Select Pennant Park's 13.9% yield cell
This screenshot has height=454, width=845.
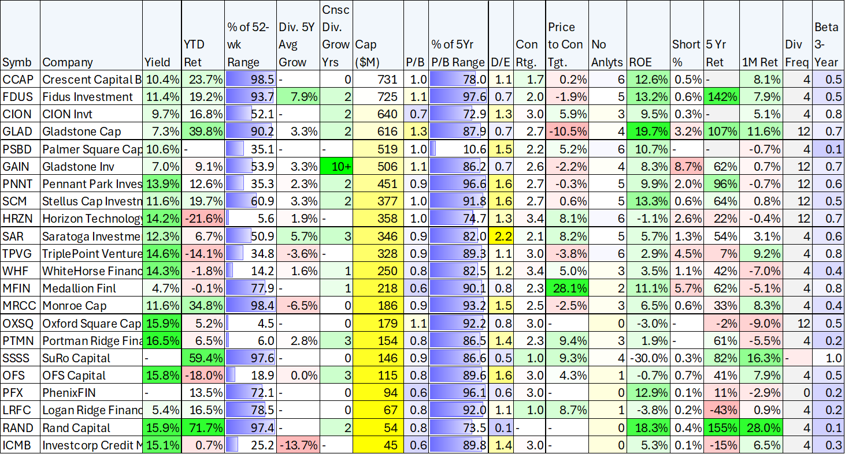click(162, 184)
